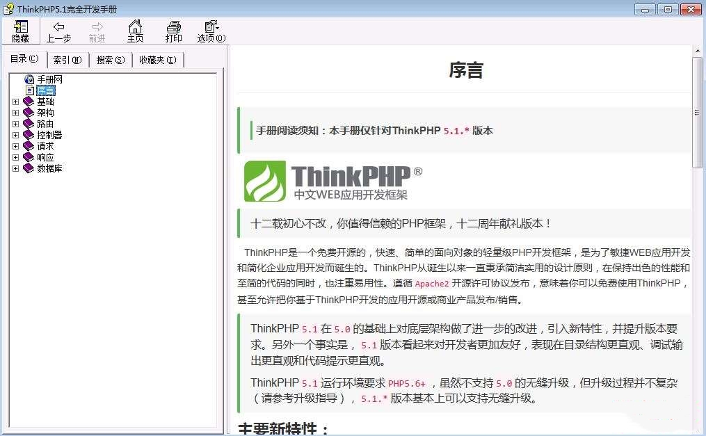Select the 请求 chapter label
The width and height of the screenshot is (706, 436).
45,146
